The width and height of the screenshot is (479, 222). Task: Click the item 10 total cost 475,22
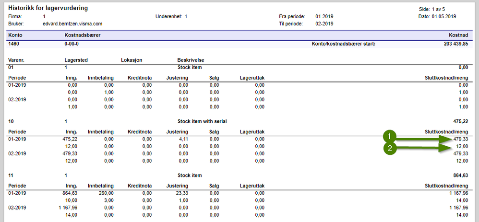[x=460, y=121]
